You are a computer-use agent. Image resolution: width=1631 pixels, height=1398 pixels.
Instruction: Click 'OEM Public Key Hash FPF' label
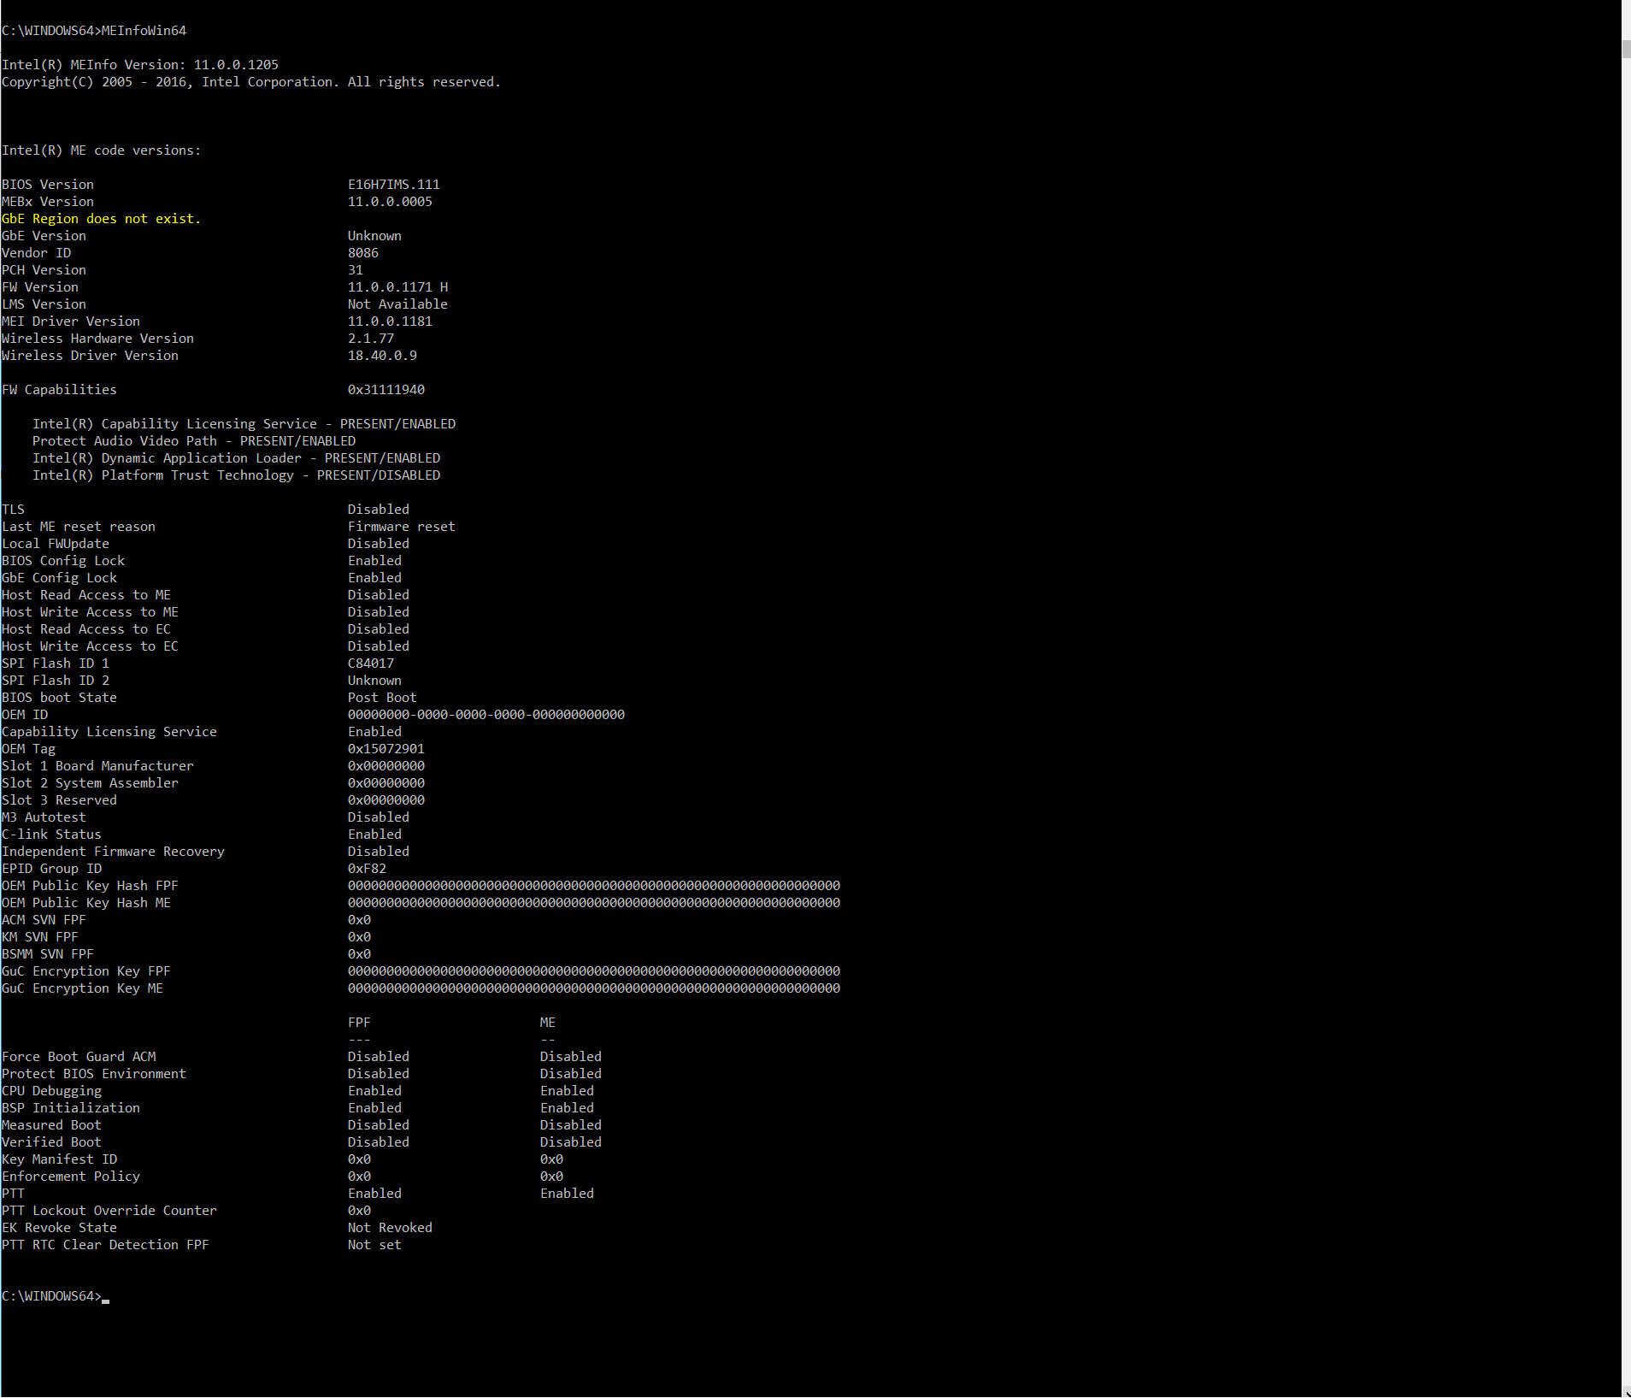point(90,886)
